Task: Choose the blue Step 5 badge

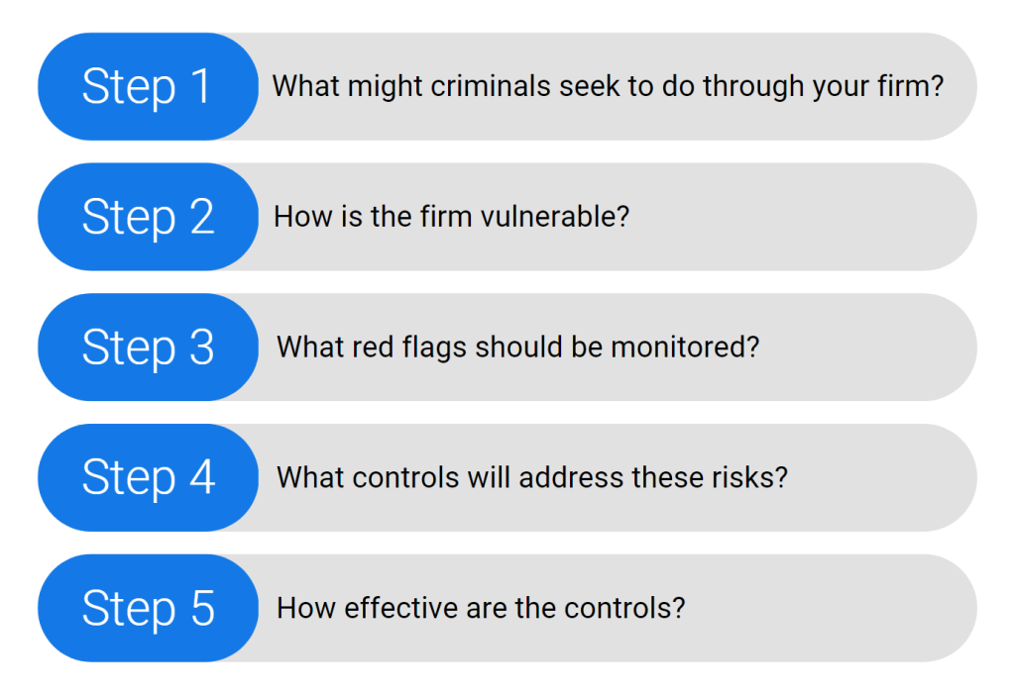Action: (x=149, y=608)
